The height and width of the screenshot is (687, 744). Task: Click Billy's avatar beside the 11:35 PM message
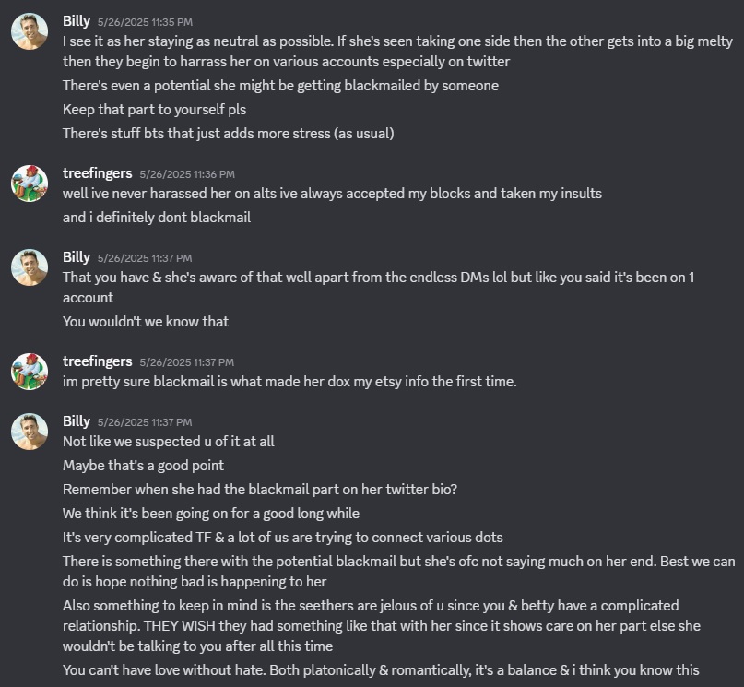(x=30, y=31)
